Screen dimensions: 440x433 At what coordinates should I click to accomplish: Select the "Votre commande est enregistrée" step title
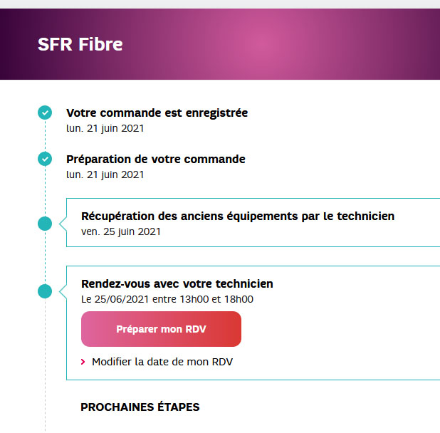[x=157, y=113]
